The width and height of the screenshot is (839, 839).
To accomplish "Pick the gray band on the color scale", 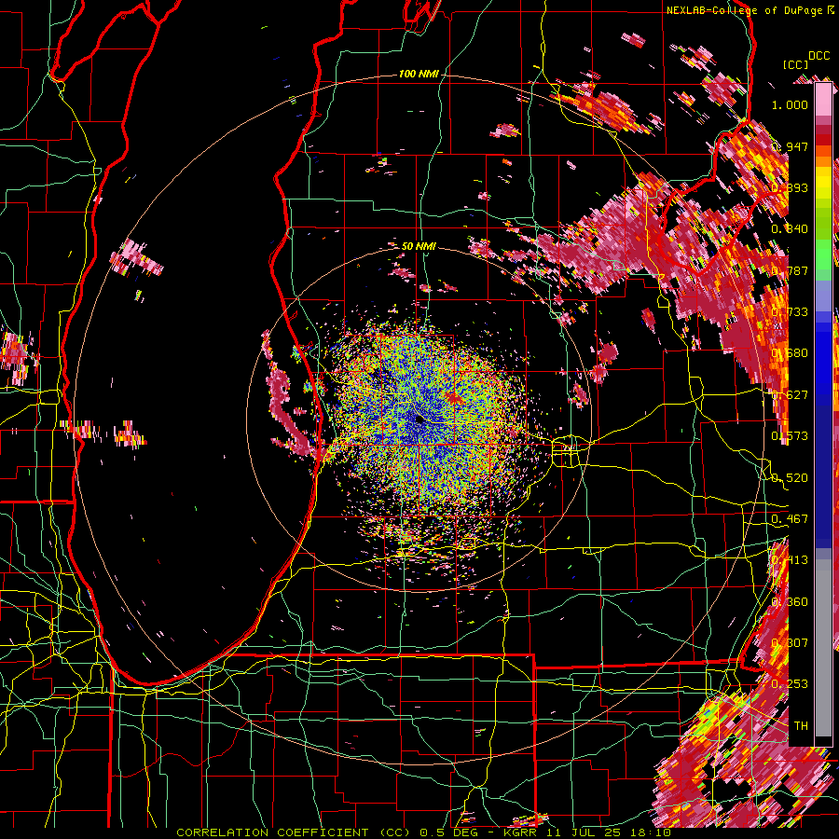I will click(823, 648).
